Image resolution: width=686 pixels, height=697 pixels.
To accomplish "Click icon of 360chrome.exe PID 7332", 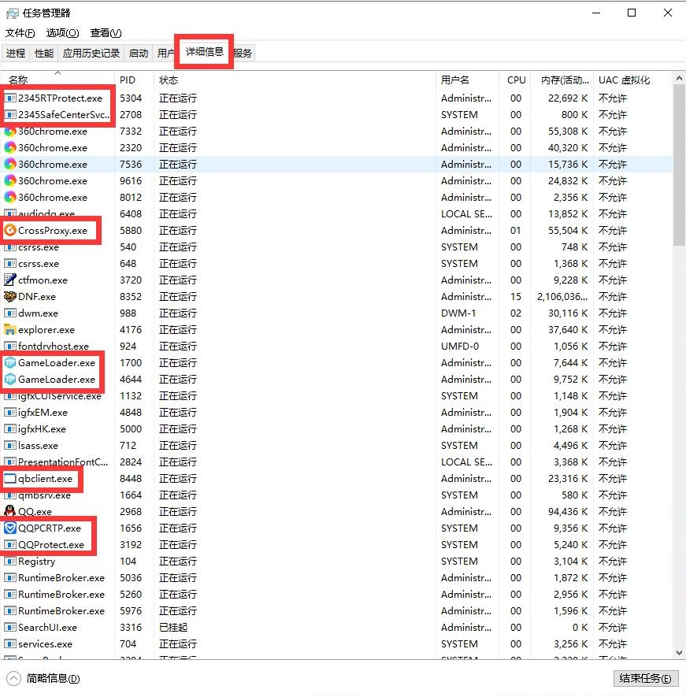I will [9, 132].
